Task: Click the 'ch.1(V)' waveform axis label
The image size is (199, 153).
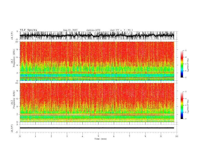Action: [12, 35]
